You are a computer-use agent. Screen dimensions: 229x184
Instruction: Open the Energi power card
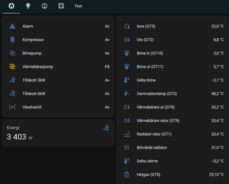point(58,133)
